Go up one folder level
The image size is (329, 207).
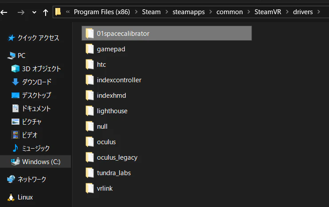(x=46, y=12)
